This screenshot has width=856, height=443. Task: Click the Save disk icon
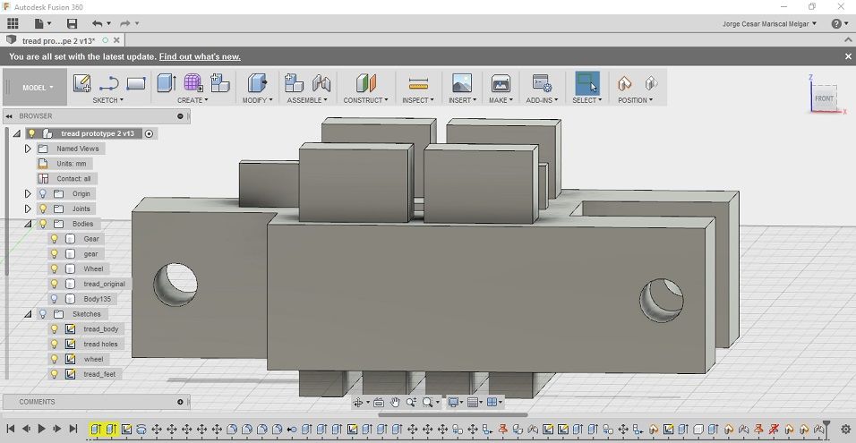coord(72,23)
